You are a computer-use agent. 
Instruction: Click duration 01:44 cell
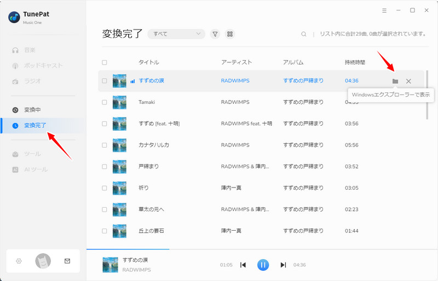tap(351, 231)
